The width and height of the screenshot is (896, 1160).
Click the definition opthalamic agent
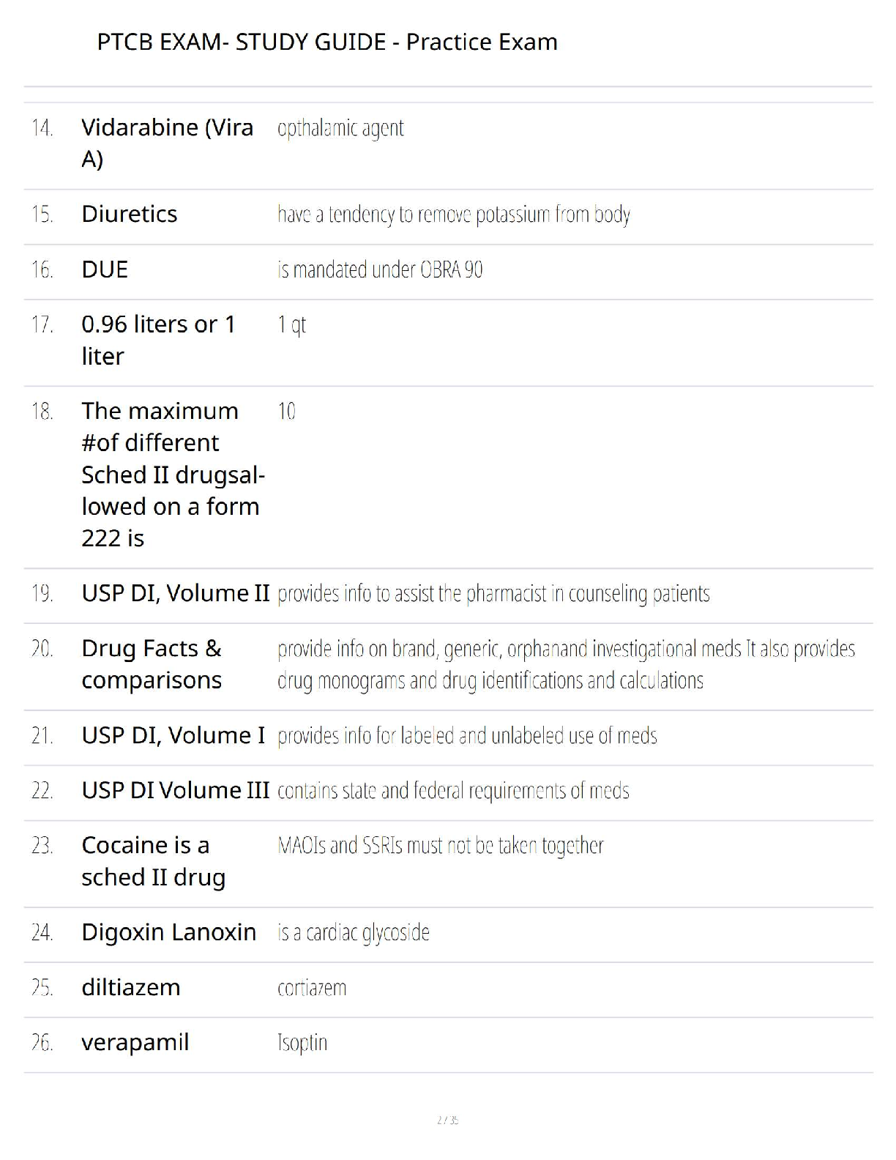click(340, 128)
